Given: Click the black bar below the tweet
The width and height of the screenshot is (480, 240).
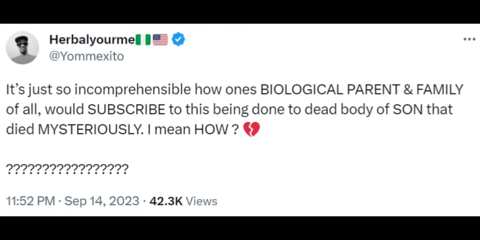Looking at the screenshot, I should (x=240, y=228).
